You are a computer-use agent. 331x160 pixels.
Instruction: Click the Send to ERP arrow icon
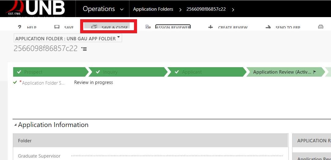tap(268, 27)
